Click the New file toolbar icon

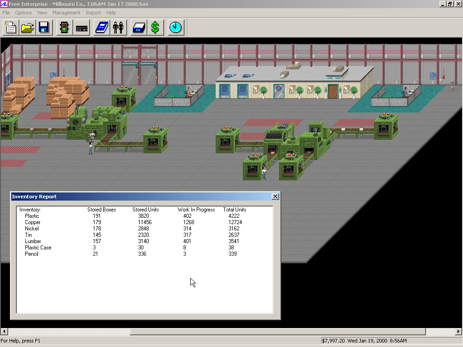click(x=11, y=28)
